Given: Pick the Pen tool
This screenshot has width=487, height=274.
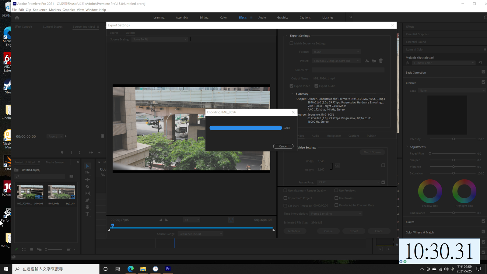Looking at the screenshot, I should tap(87, 200).
